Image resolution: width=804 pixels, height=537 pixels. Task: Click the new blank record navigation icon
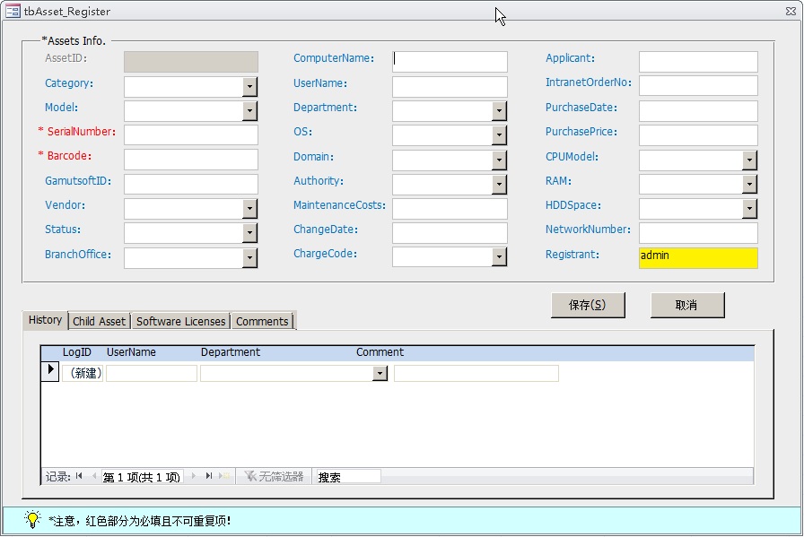coord(224,477)
